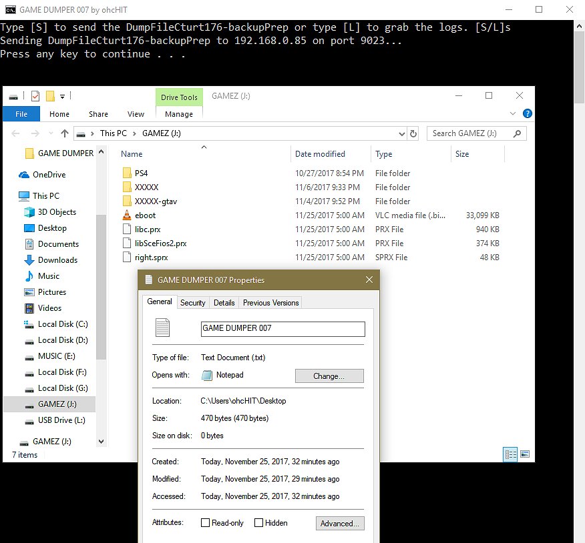Image resolution: width=585 pixels, height=543 pixels.
Task: Click the New folder quick access icon
Action: [x=50, y=96]
